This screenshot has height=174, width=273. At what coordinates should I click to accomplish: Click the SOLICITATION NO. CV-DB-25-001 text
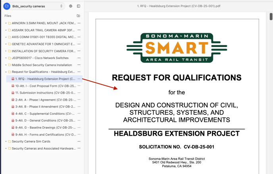point(177,147)
